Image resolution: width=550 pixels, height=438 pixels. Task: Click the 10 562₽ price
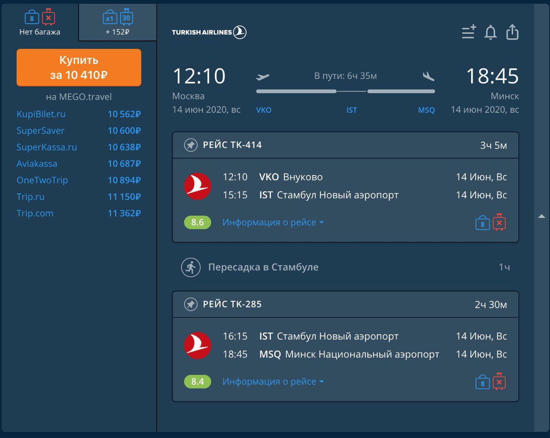tap(124, 114)
